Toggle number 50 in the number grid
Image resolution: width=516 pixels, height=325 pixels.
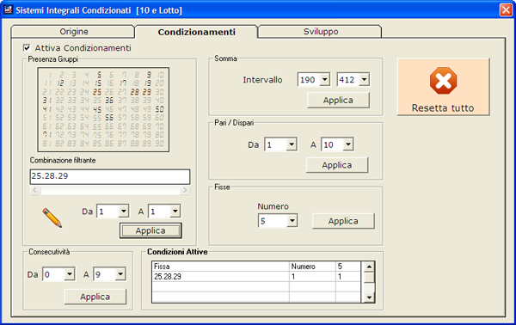click(x=160, y=109)
